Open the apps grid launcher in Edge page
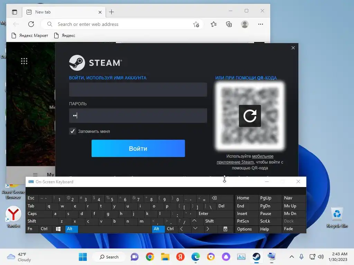Viewport: 354px width, 265px height. click(24, 61)
